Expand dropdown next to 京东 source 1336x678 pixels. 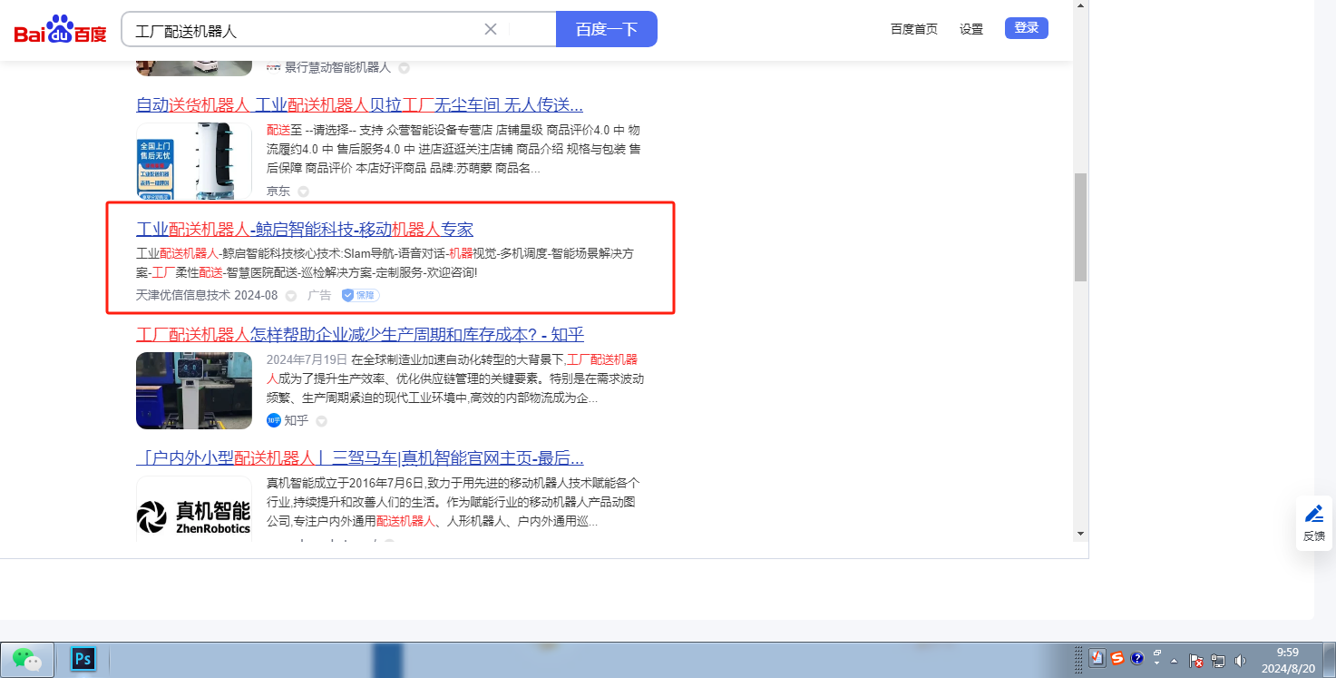[x=304, y=192]
